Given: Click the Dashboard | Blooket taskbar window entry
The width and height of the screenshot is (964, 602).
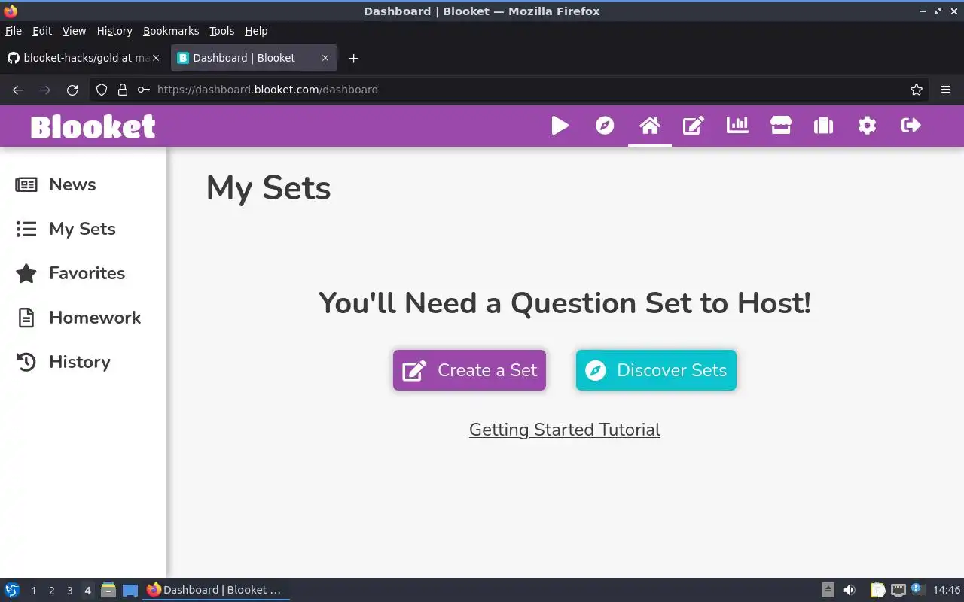Looking at the screenshot, I should point(215,590).
